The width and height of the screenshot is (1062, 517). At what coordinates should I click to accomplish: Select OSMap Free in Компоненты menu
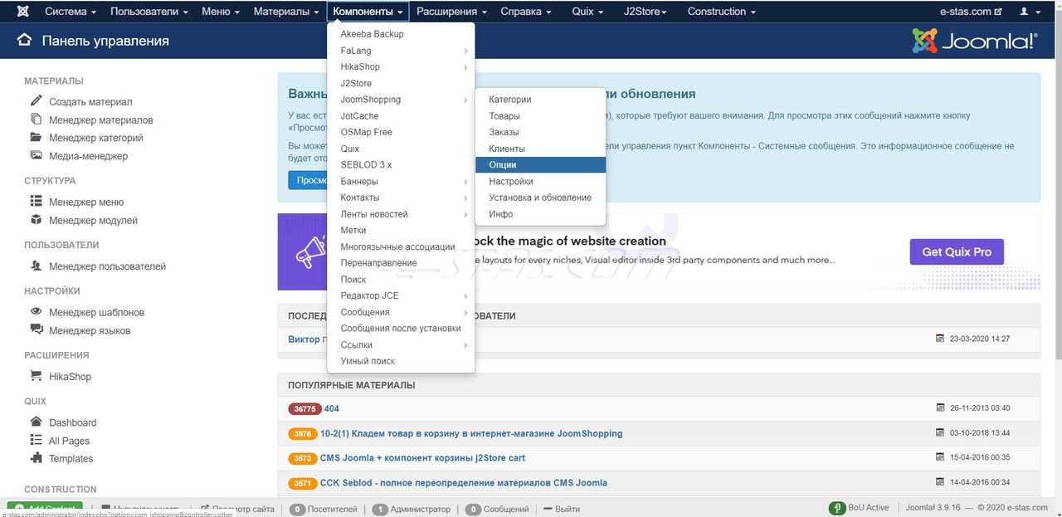402,132
